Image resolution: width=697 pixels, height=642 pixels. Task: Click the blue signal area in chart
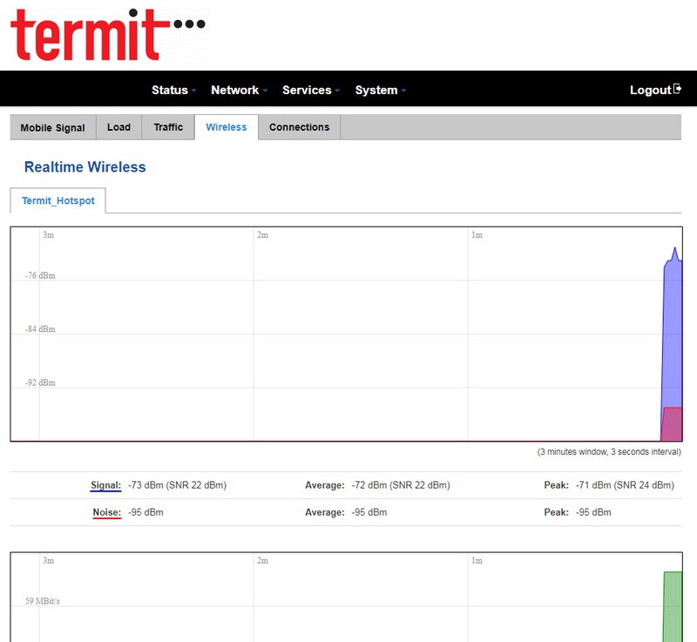click(x=672, y=331)
